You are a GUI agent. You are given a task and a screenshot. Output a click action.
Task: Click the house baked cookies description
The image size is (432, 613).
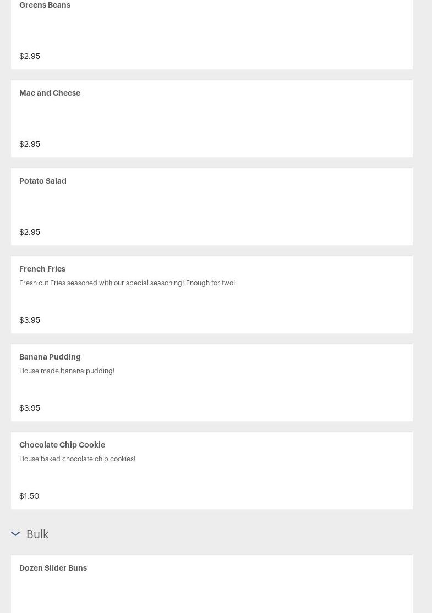pyautogui.click(x=78, y=459)
